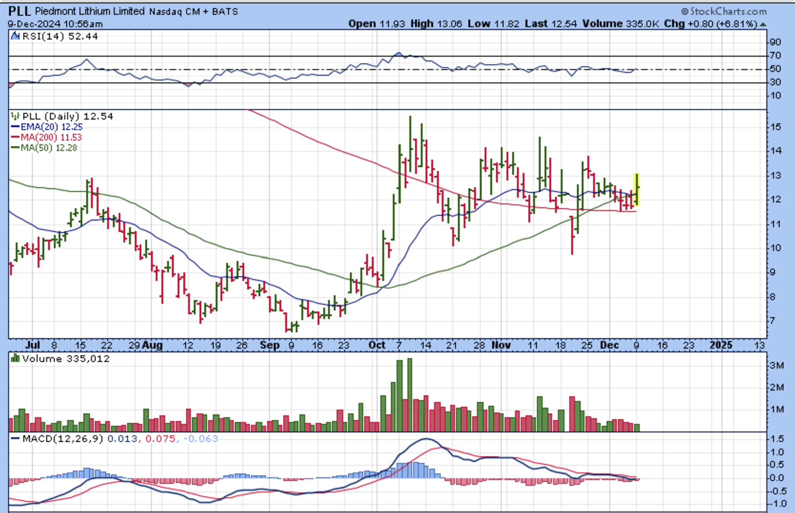Screen dimensions: 795x513
Task: Click the MACD line legend marker
Action: [x=15, y=439]
